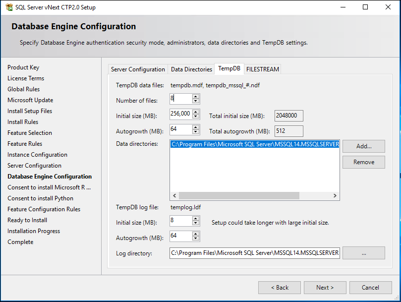Image resolution: width=401 pixels, height=302 pixels.
Task: Click Next to proceed with setup
Action: point(325,287)
